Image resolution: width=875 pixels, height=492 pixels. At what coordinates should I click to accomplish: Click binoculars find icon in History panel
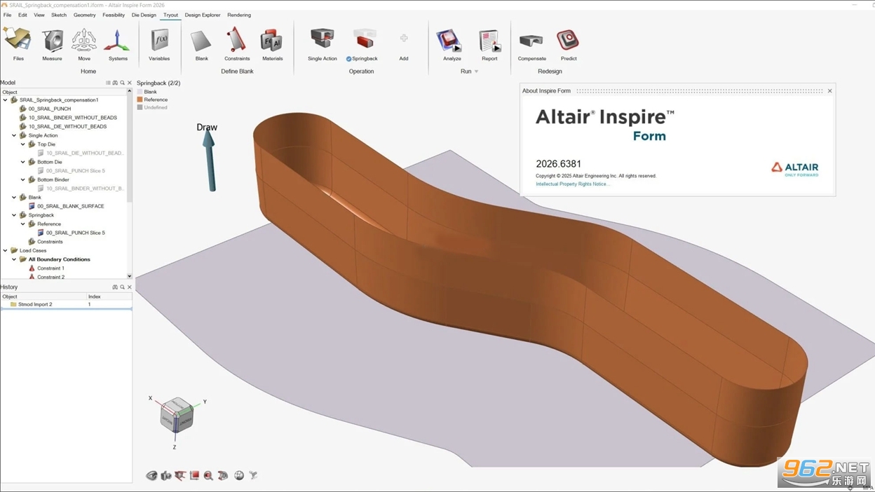(x=115, y=287)
